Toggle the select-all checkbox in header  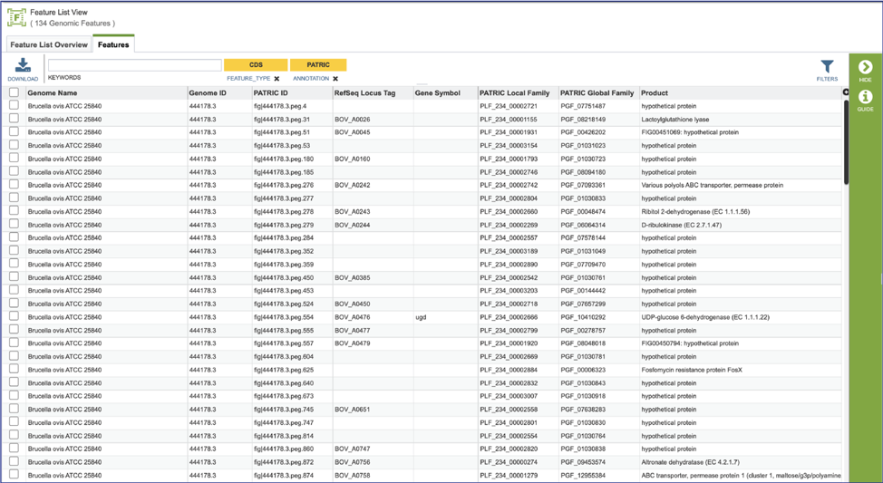15,92
